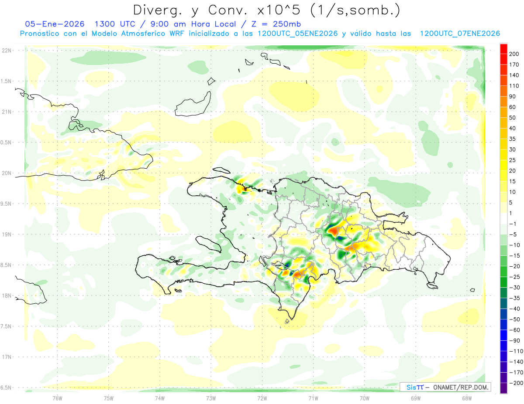Click the '72W' longitude label
524x404 pixels.
point(262,398)
